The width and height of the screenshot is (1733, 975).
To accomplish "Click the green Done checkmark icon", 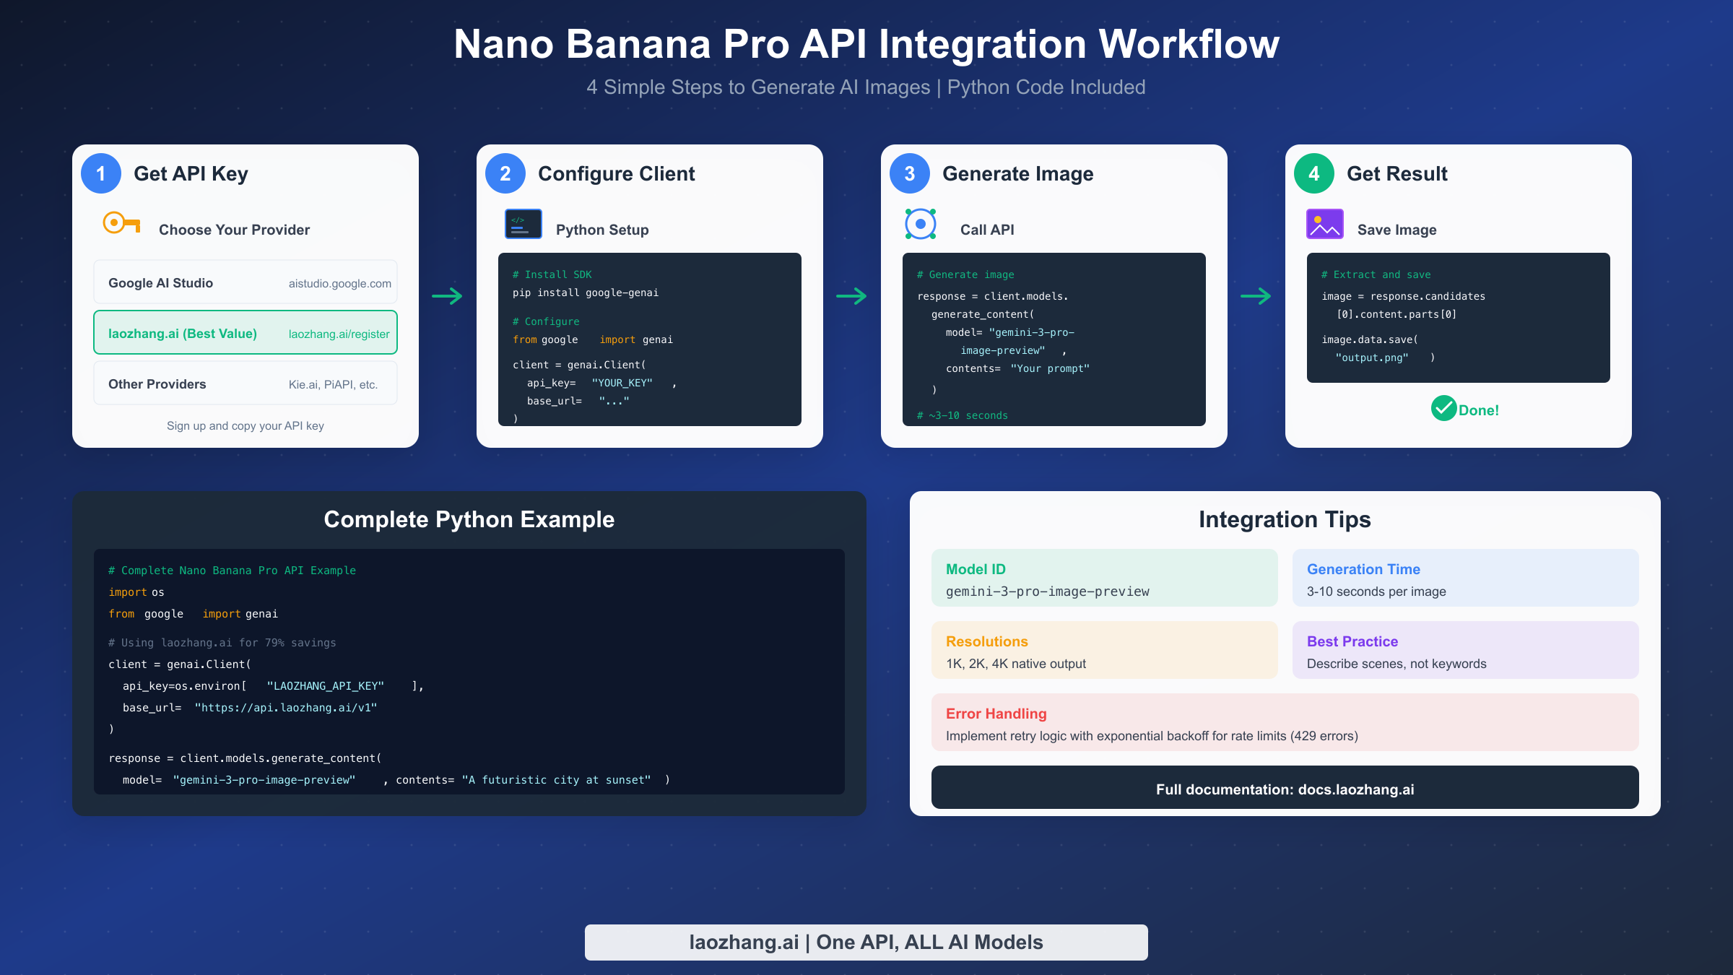I will click(x=1443, y=409).
